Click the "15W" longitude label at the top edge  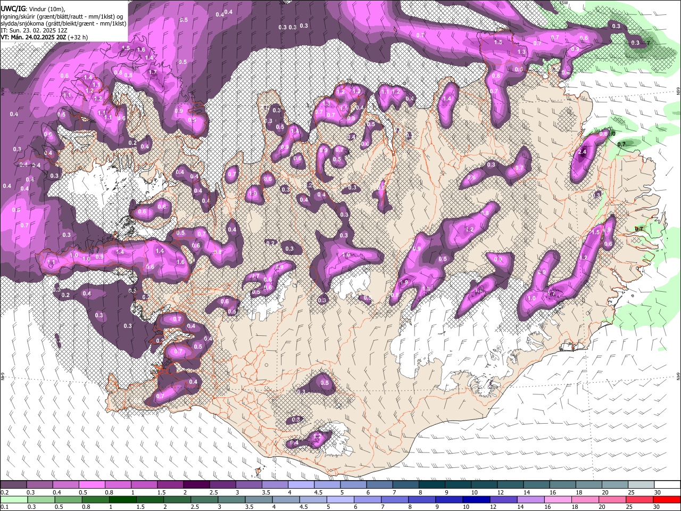pos(564,3)
